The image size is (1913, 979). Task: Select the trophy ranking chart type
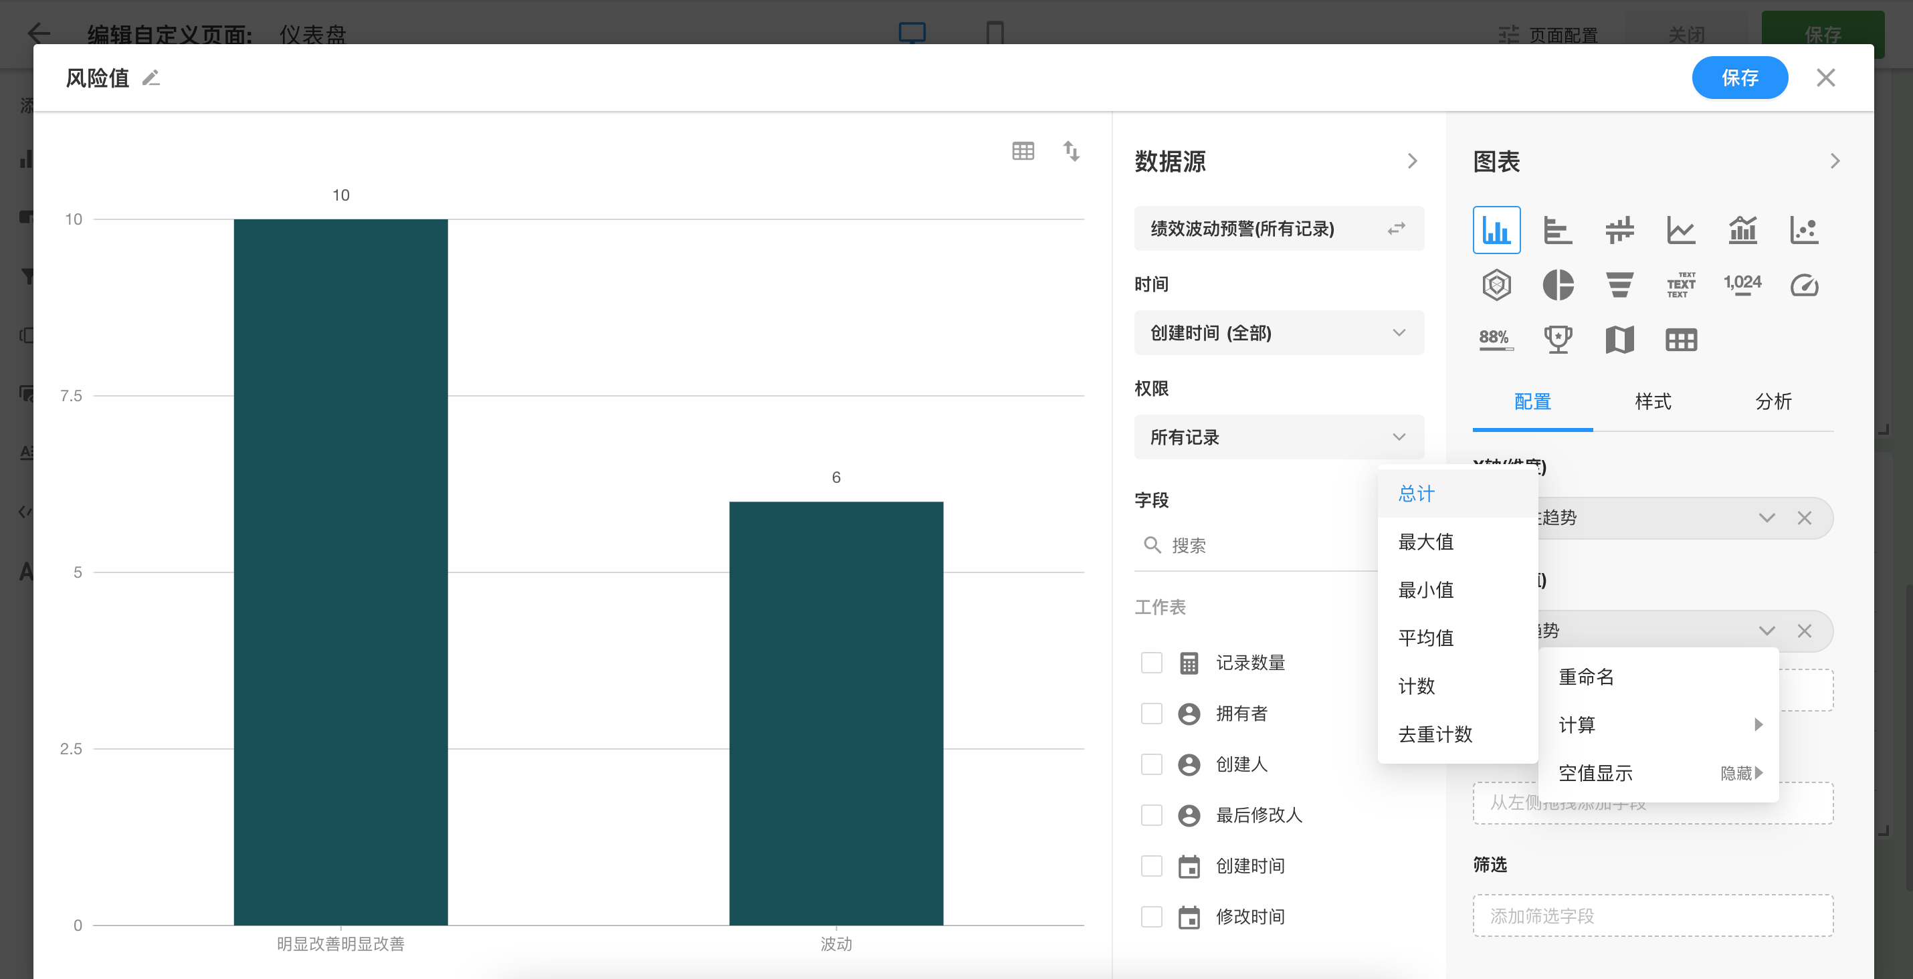pyautogui.click(x=1557, y=340)
